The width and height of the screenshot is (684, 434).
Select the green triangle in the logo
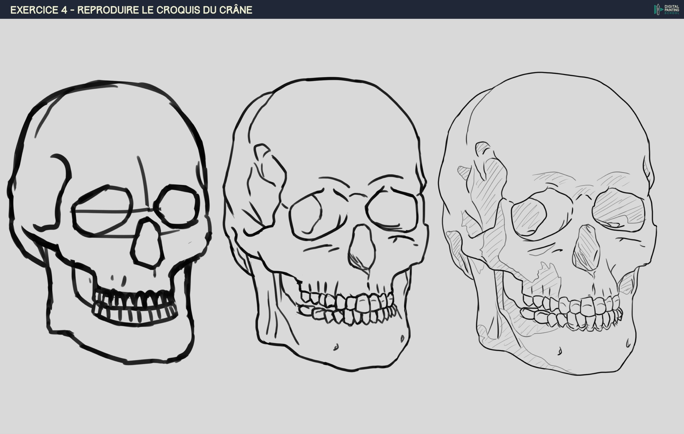click(661, 10)
